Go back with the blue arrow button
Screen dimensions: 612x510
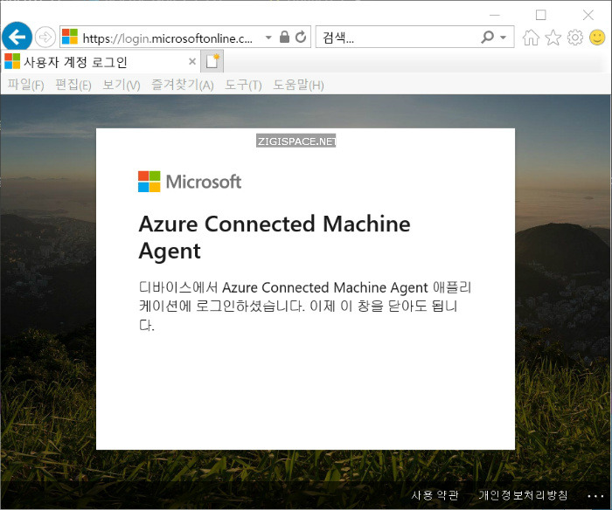17,37
